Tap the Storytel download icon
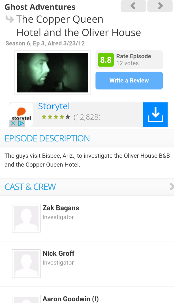 point(155,115)
